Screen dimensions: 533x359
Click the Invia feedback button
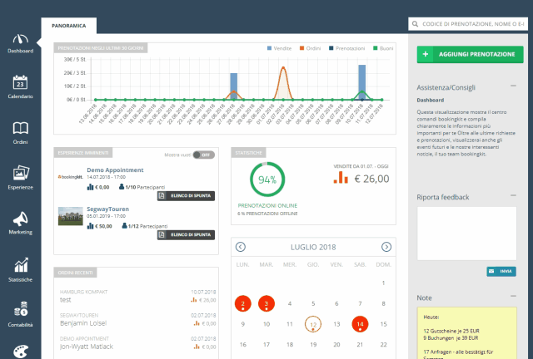[x=501, y=271]
